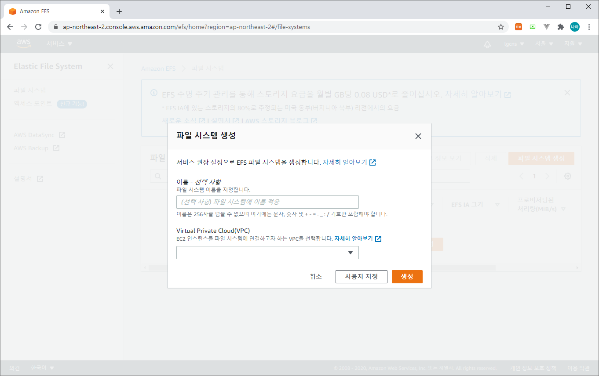Click the notifications bell icon
Viewport: 599px width, 376px height.
click(487, 44)
